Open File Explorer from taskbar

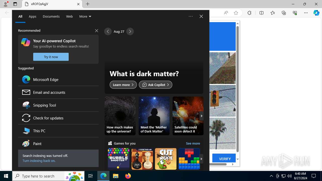coord(116,176)
